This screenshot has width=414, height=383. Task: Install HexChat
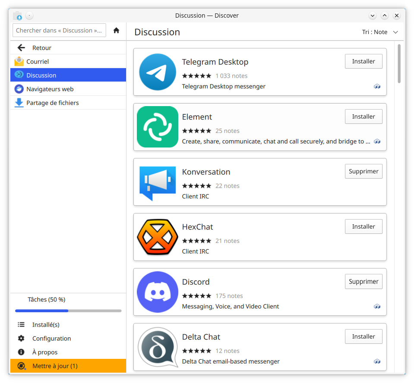[363, 226]
